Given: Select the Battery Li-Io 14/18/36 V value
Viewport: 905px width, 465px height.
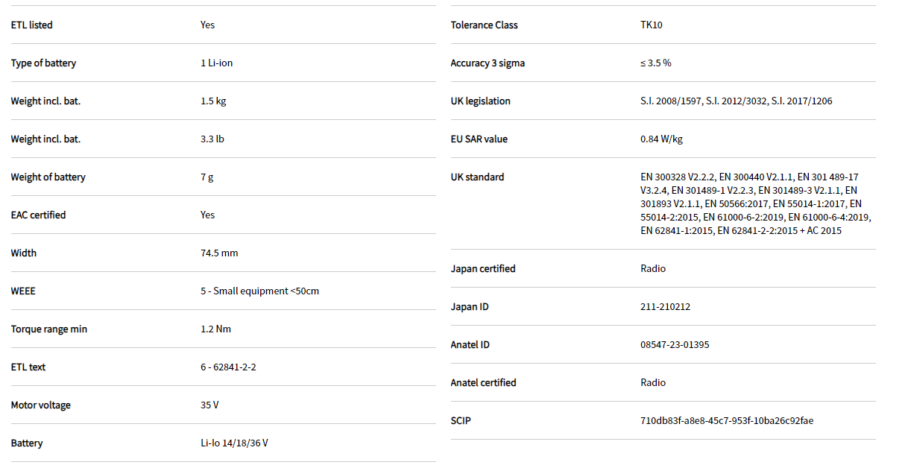Looking at the screenshot, I should tap(234, 443).
